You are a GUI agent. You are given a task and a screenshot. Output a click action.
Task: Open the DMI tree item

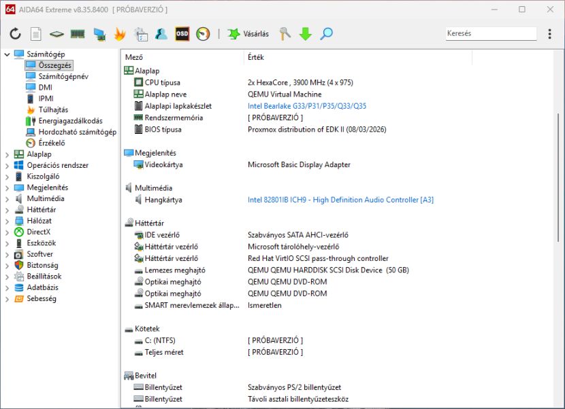coord(39,88)
